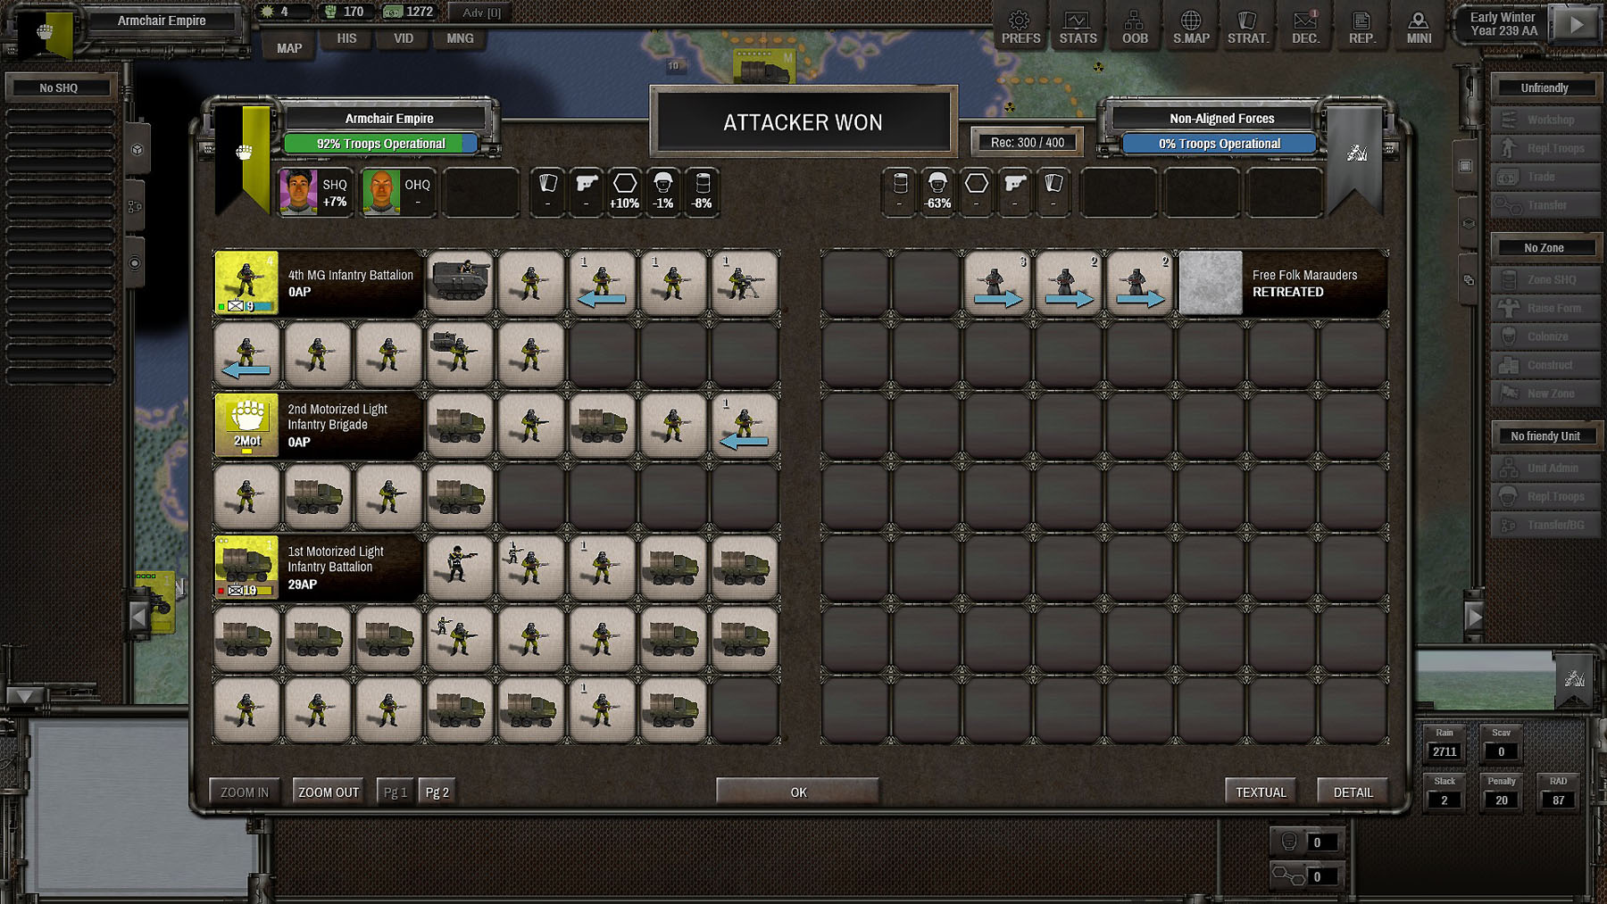
Task: Click the 92% Troops Operational bar
Action: point(381,144)
